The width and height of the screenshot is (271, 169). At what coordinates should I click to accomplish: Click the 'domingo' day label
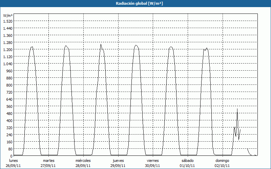pyautogui.click(x=222, y=161)
